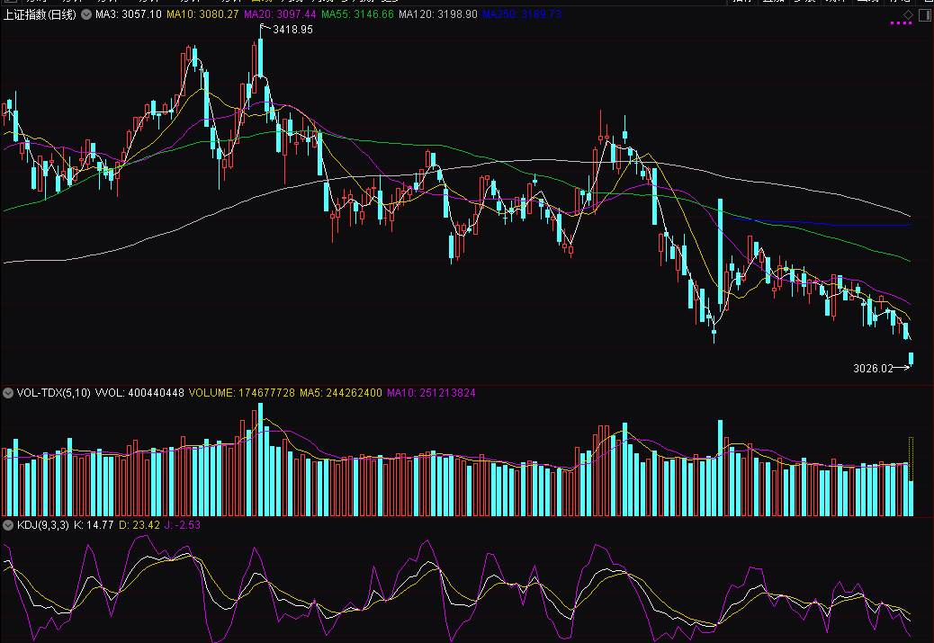
Task: Open the VOL-TDX indicator dropdown arrow
Action: pyautogui.click(x=9, y=393)
